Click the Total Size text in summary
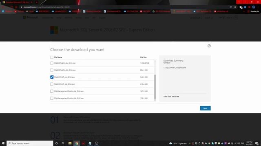Image resolution: width=261 pixels, height=146 pixels. 171,97
